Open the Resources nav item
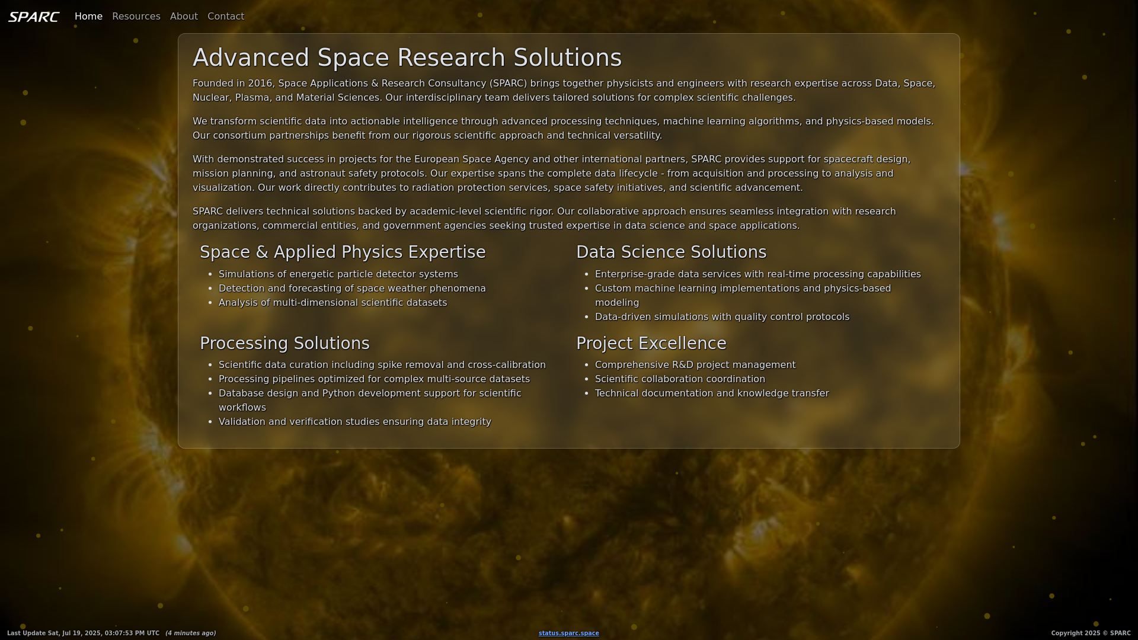 coord(136,17)
